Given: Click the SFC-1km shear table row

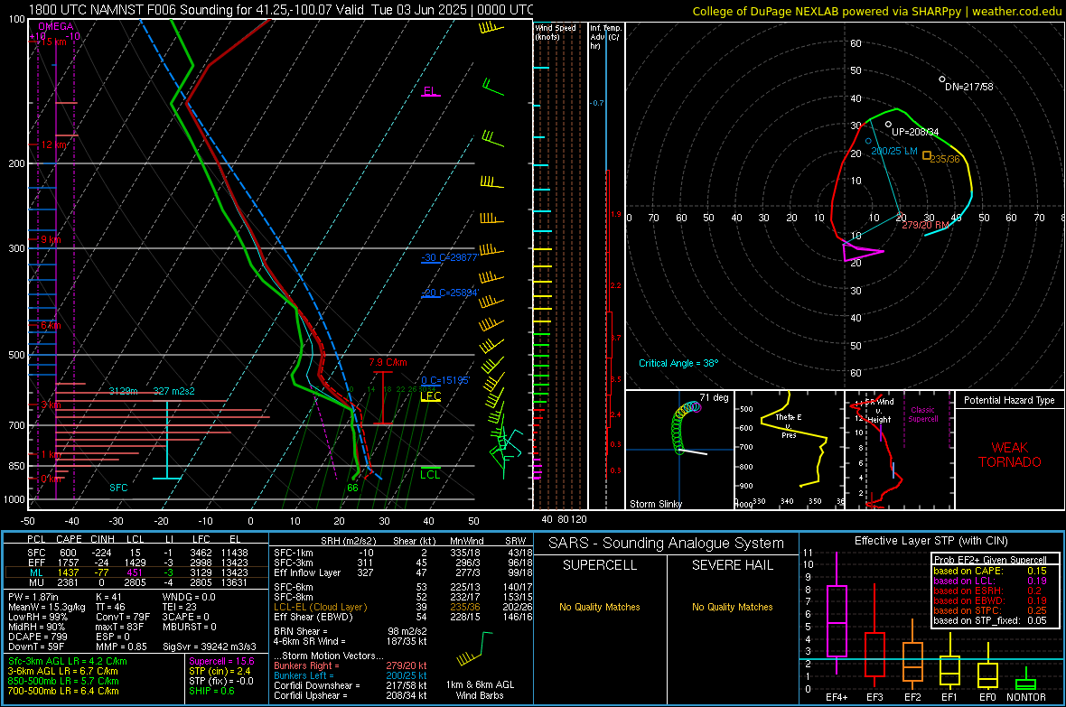Looking at the screenshot, I should pos(403,553).
